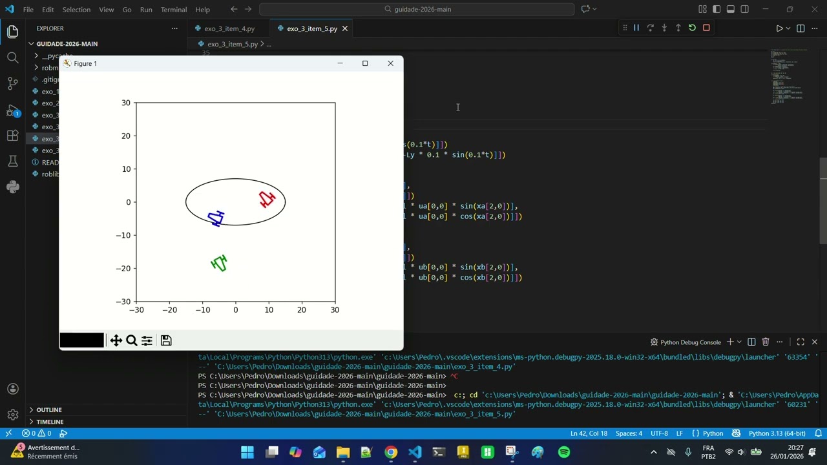
Task: Go forward with the navigation arrow
Action: tap(248, 9)
